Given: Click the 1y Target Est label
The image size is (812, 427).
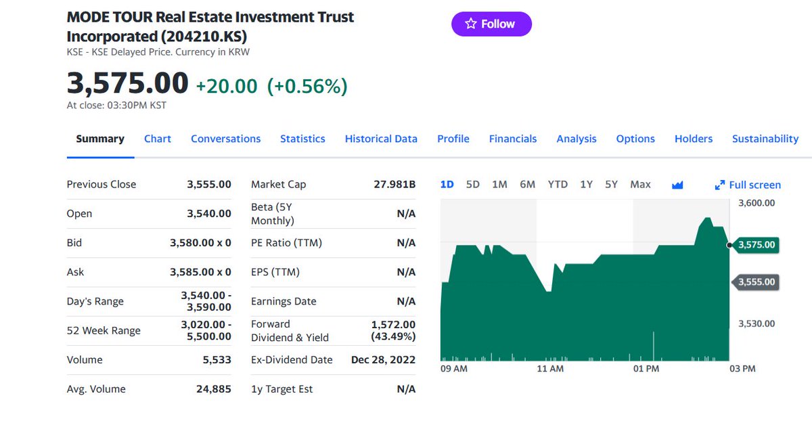Looking at the screenshot, I should (x=282, y=388).
